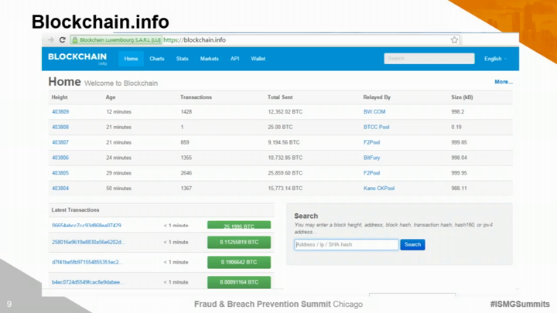Open the Home nav tab
Screen dimensions: 557x313
(x=131, y=59)
